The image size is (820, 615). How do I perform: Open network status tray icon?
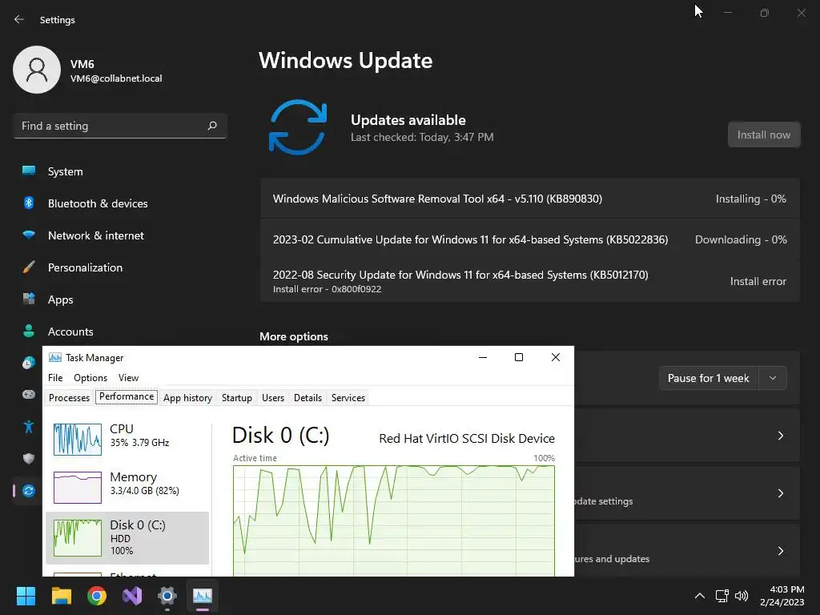[x=722, y=596]
